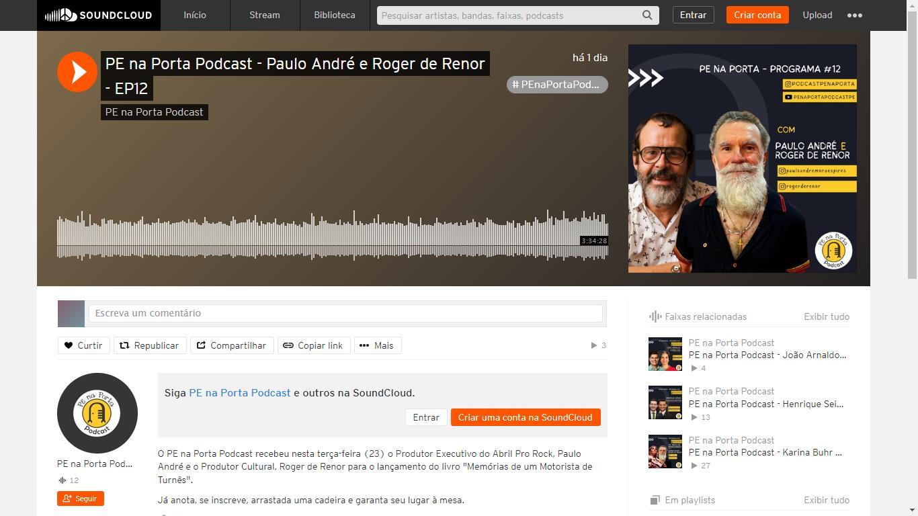Click the artist name above the Karina Buhr track

731,440
